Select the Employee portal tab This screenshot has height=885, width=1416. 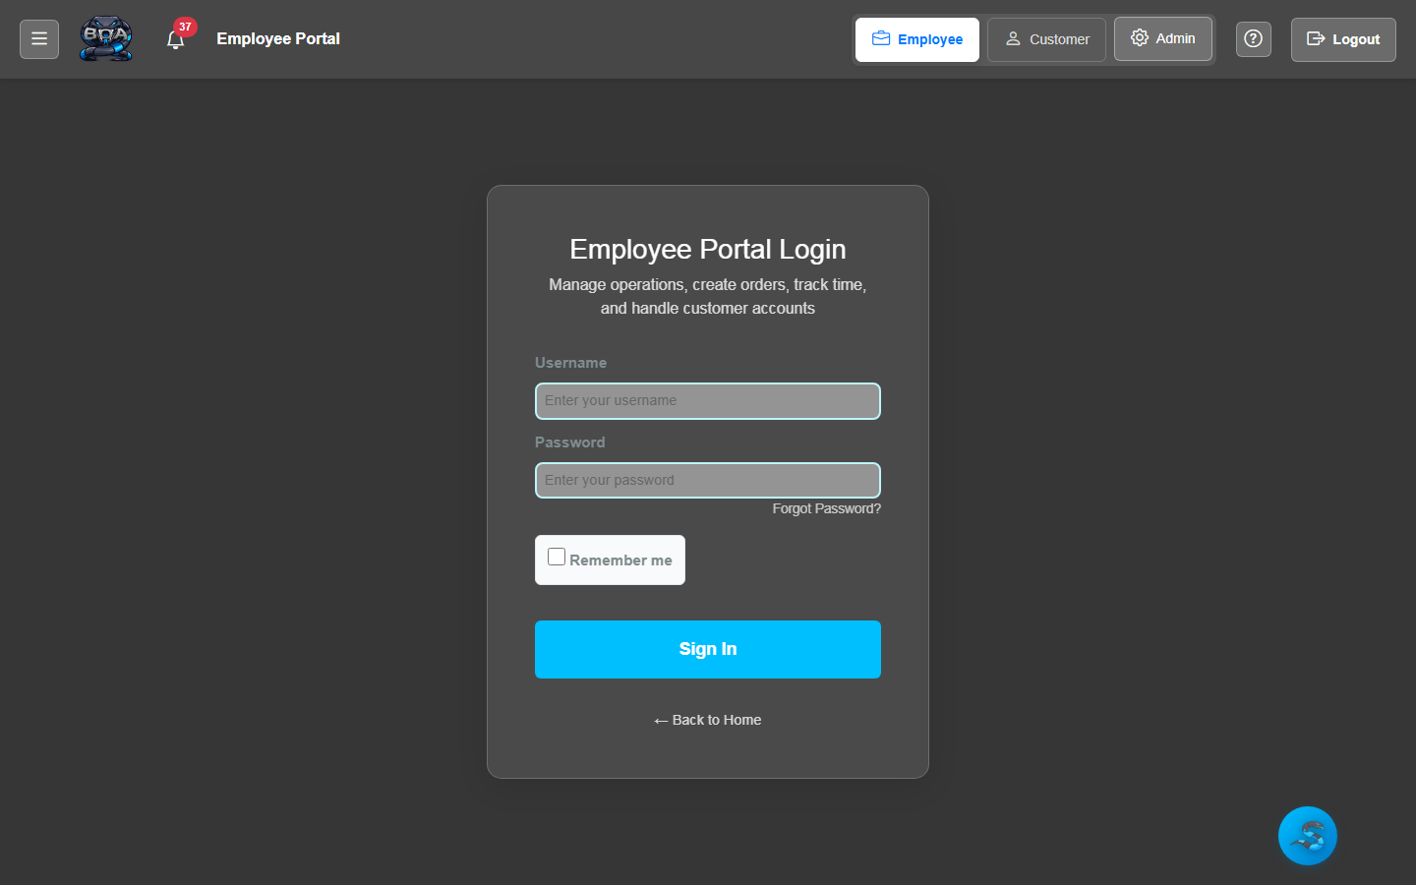916,38
